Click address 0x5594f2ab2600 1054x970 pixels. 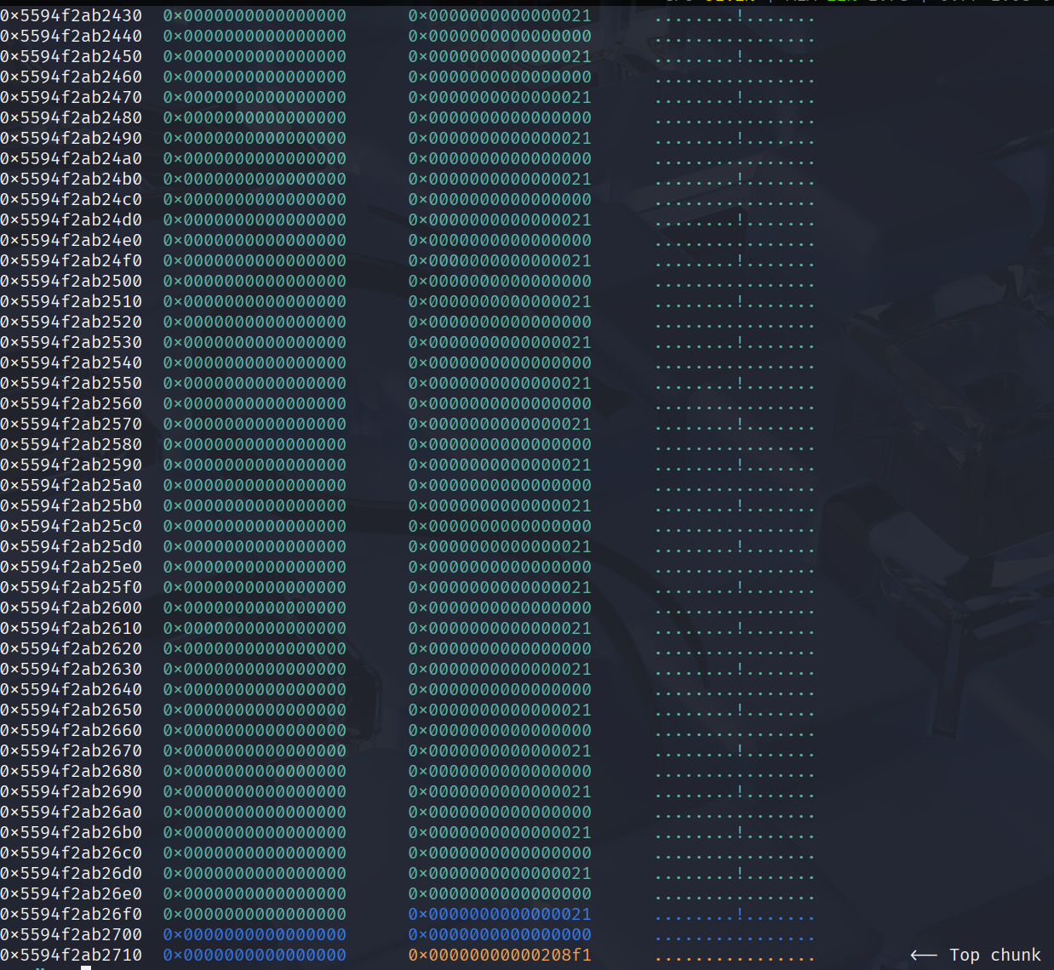click(72, 608)
